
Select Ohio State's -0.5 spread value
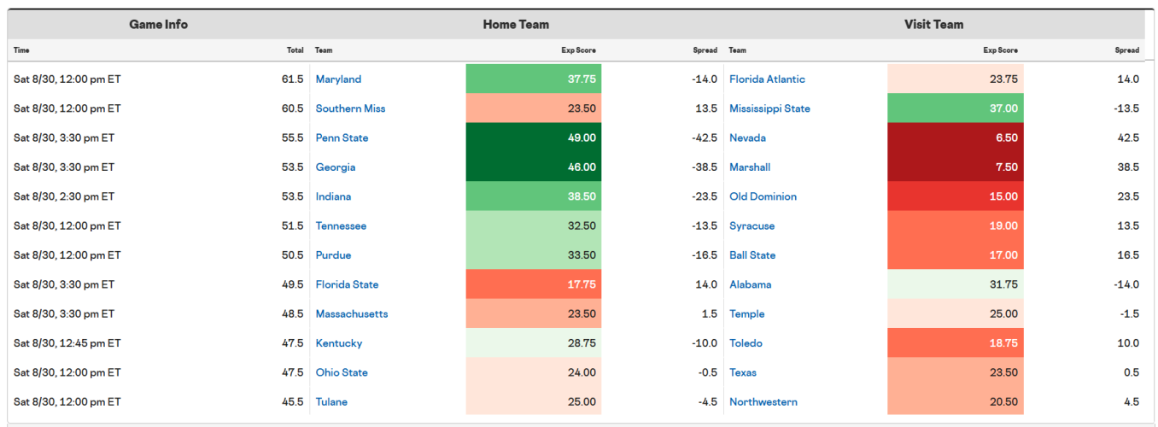706,372
